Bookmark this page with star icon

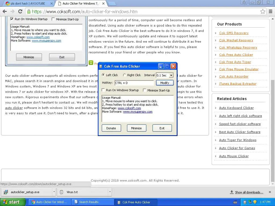263,12
